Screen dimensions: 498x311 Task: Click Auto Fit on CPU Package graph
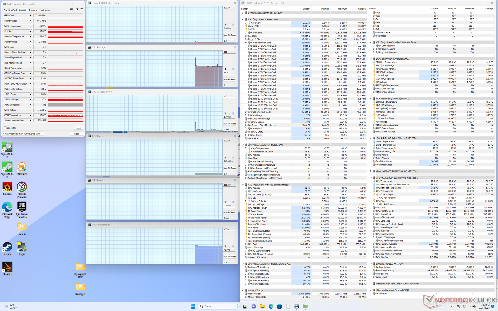point(227,80)
